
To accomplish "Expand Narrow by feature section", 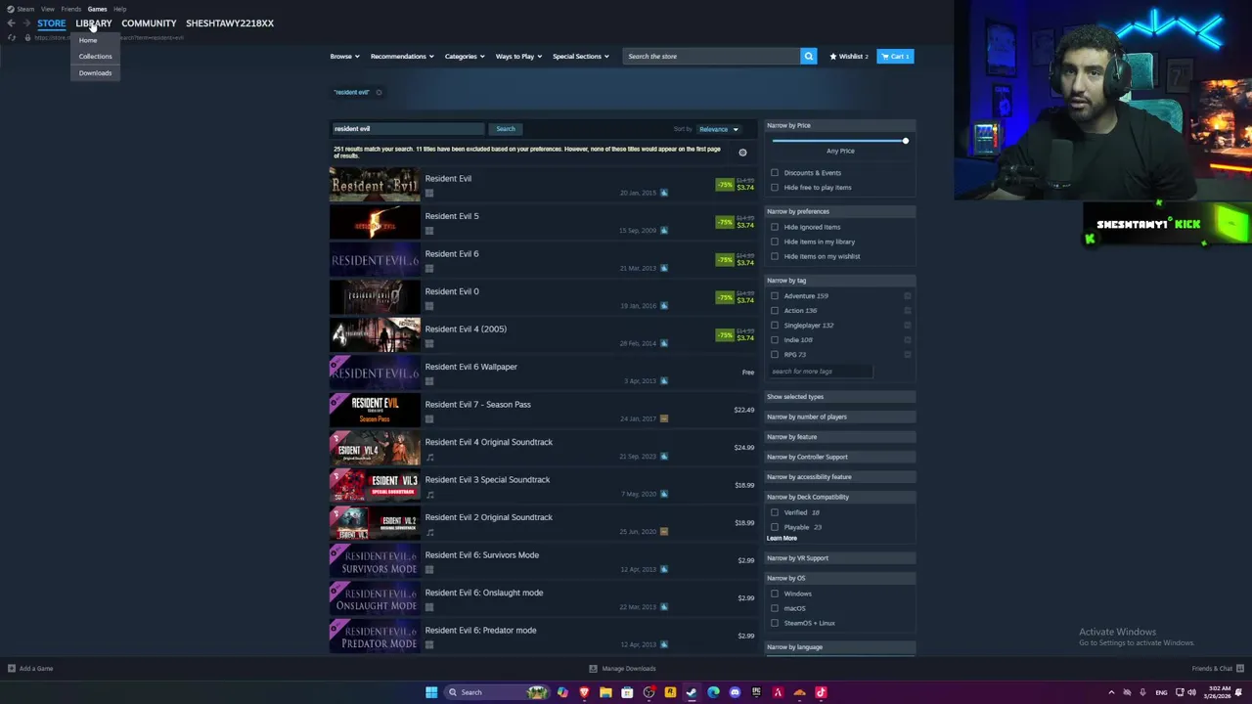I will click(840, 437).
